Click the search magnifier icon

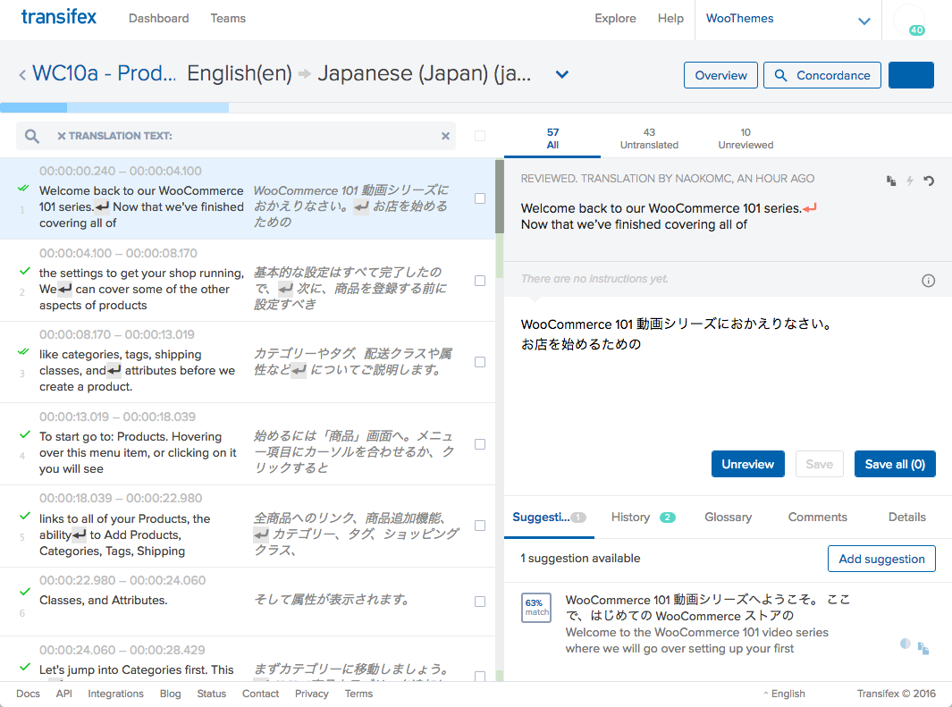tap(32, 136)
